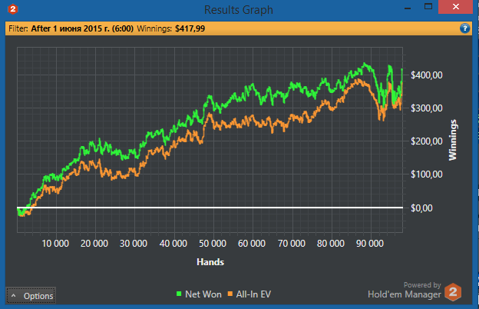Click the $100,00 axis label
Viewport: 479px width, 309px height.
pyautogui.click(x=427, y=174)
